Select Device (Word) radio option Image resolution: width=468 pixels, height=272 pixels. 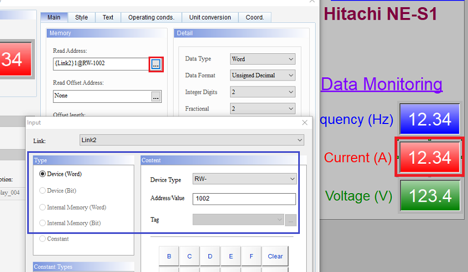60,174
